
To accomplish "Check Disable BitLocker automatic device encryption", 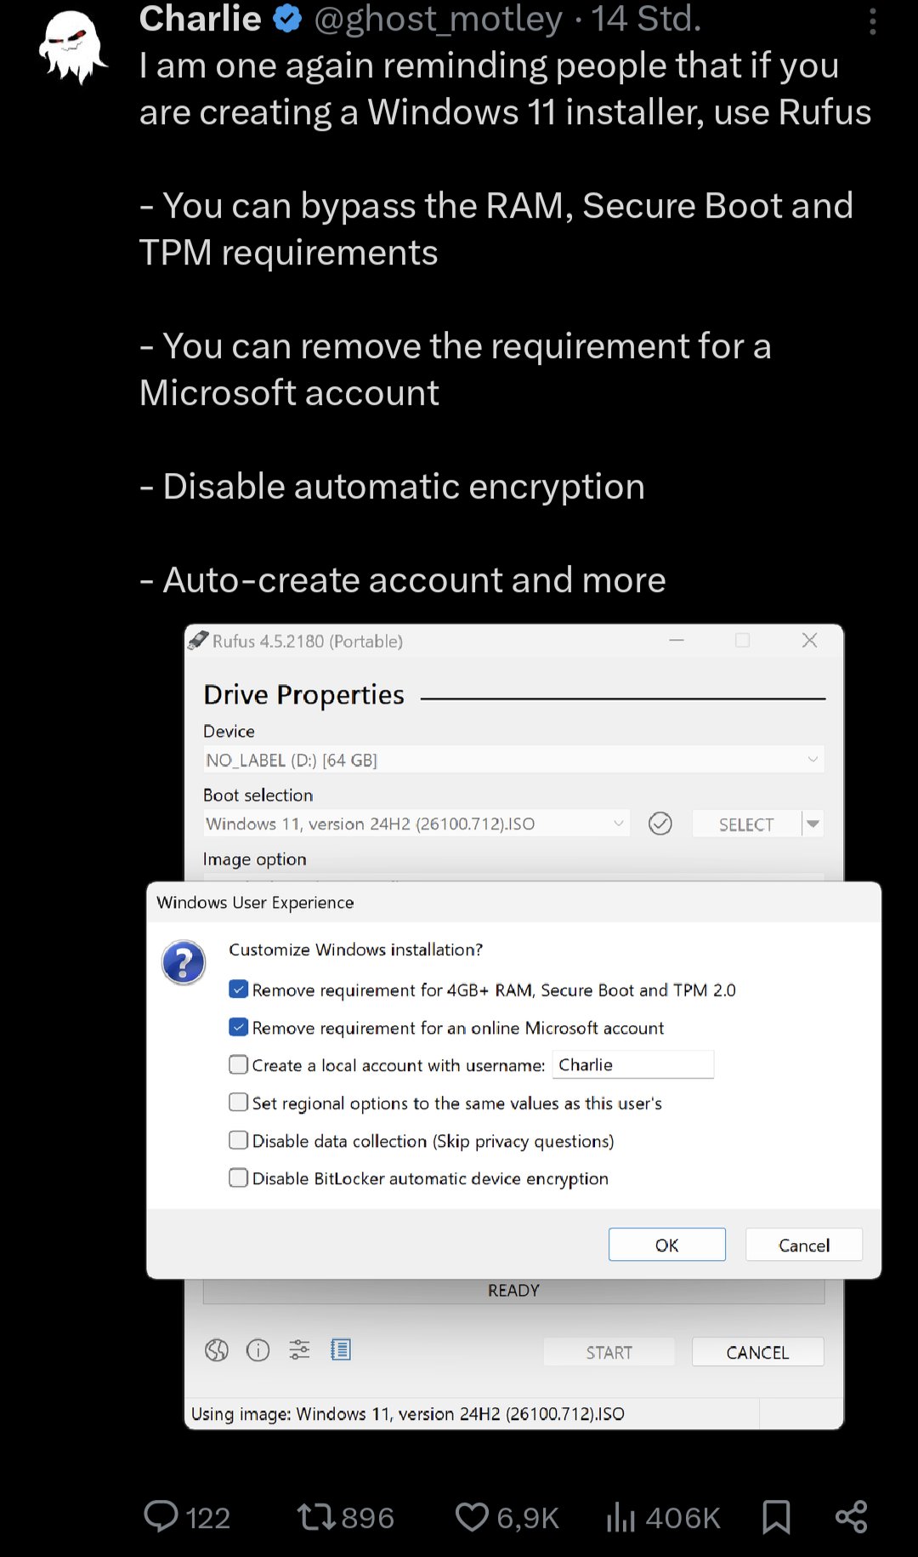I will click(x=239, y=1178).
